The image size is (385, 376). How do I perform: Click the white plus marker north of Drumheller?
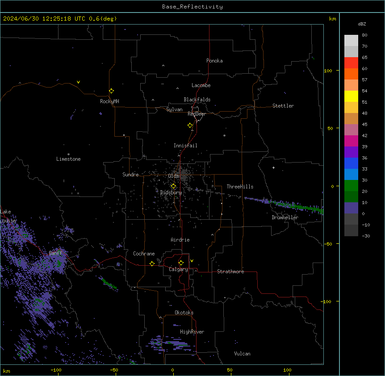(x=273, y=167)
